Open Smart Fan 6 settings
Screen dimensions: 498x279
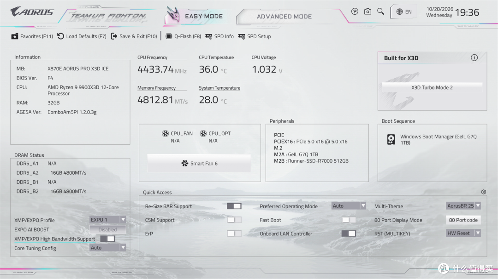pos(199,164)
